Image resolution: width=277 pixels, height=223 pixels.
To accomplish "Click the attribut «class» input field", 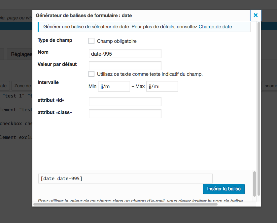I will pos(125,114).
